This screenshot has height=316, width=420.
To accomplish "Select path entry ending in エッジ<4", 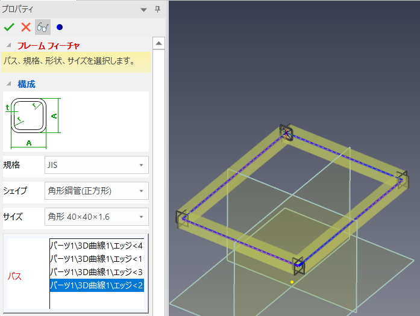I will [x=96, y=246].
